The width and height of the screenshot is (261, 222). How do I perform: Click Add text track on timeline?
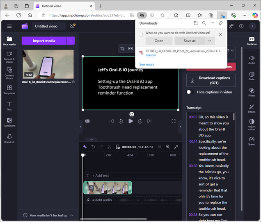[101, 176]
